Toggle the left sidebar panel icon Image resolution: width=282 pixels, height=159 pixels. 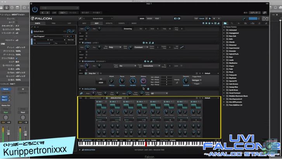click(x=175, y=19)
